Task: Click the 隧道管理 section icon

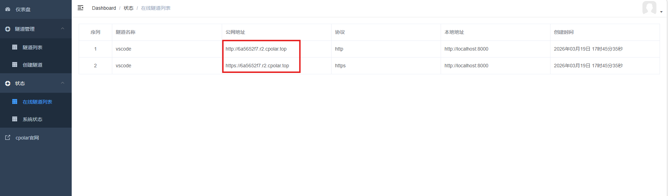Action: coord(8,29)
